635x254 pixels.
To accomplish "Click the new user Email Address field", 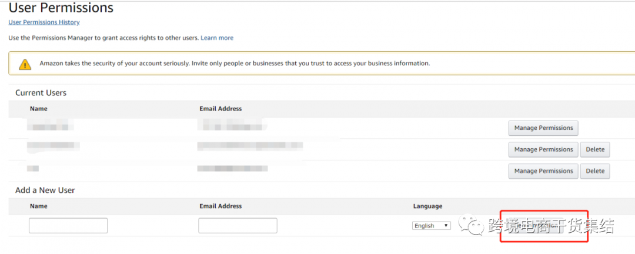I will [x=238, y=226].
